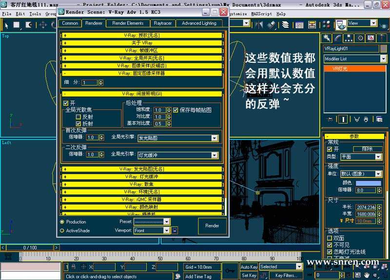Click the 排除 exclude button
Image resolution: width=390 pixels, height=280 pixels.
368,149
